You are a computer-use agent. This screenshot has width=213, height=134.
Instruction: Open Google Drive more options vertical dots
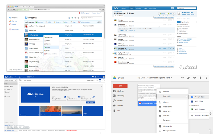(x=207, y=78)
